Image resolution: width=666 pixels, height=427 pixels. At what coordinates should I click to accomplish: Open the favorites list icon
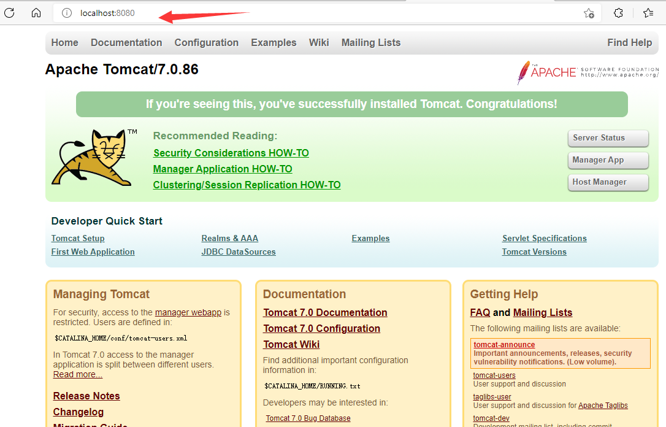648,13
